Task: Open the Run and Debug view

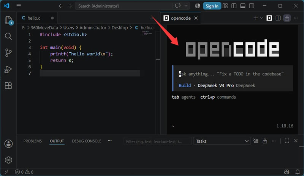Action: point(8,69)
